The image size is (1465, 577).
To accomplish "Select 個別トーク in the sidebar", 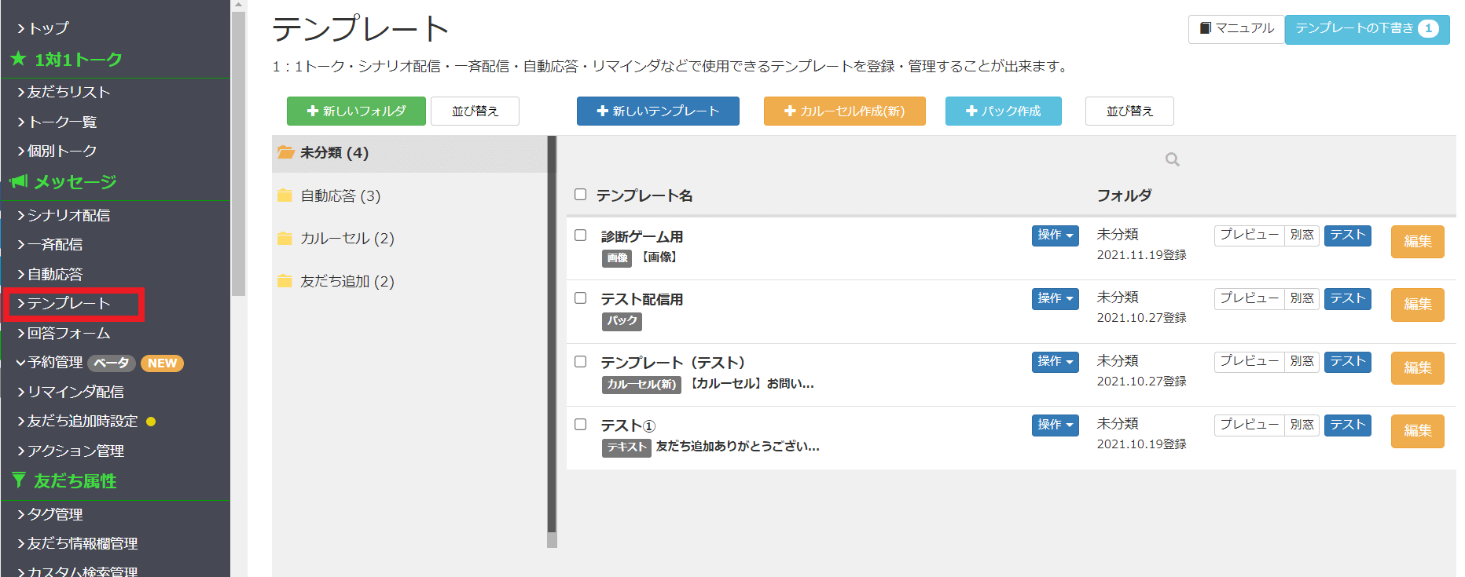I will (x=57, y=151).
